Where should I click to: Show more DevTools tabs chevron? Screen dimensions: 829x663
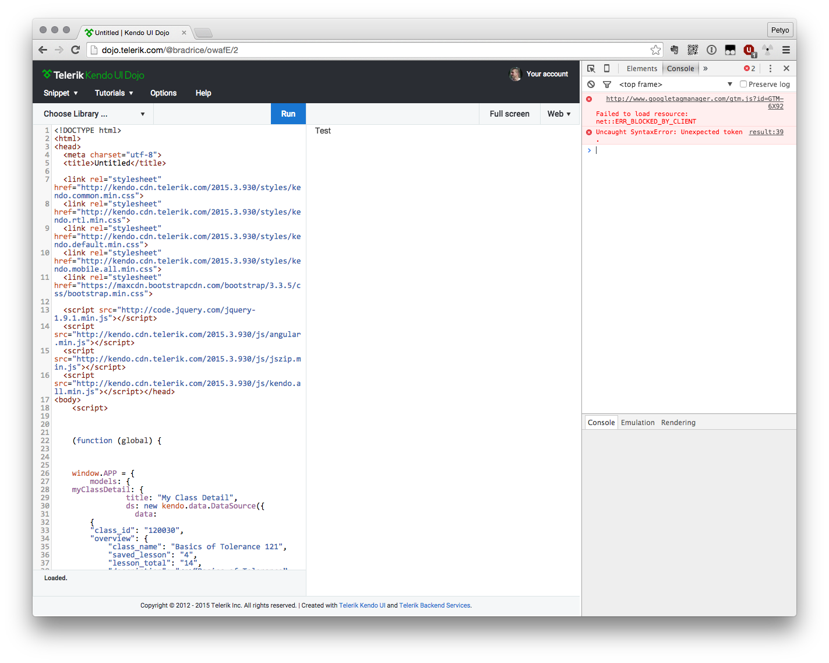point(705,68)
